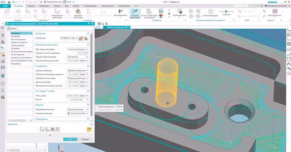Collapse the Low Height Transfers section
The height and width of the screenshot is (152, 291).
click(x=88, y=91)
